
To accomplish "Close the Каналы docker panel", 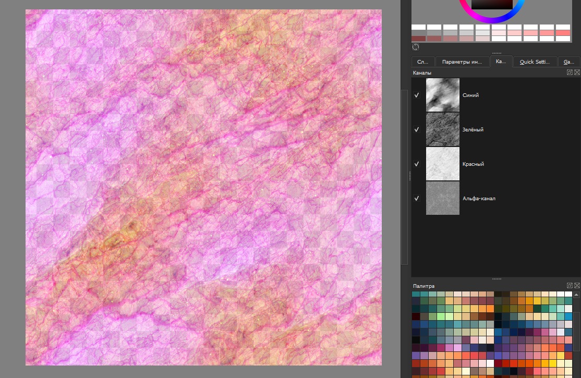I will tap(577, 73).
